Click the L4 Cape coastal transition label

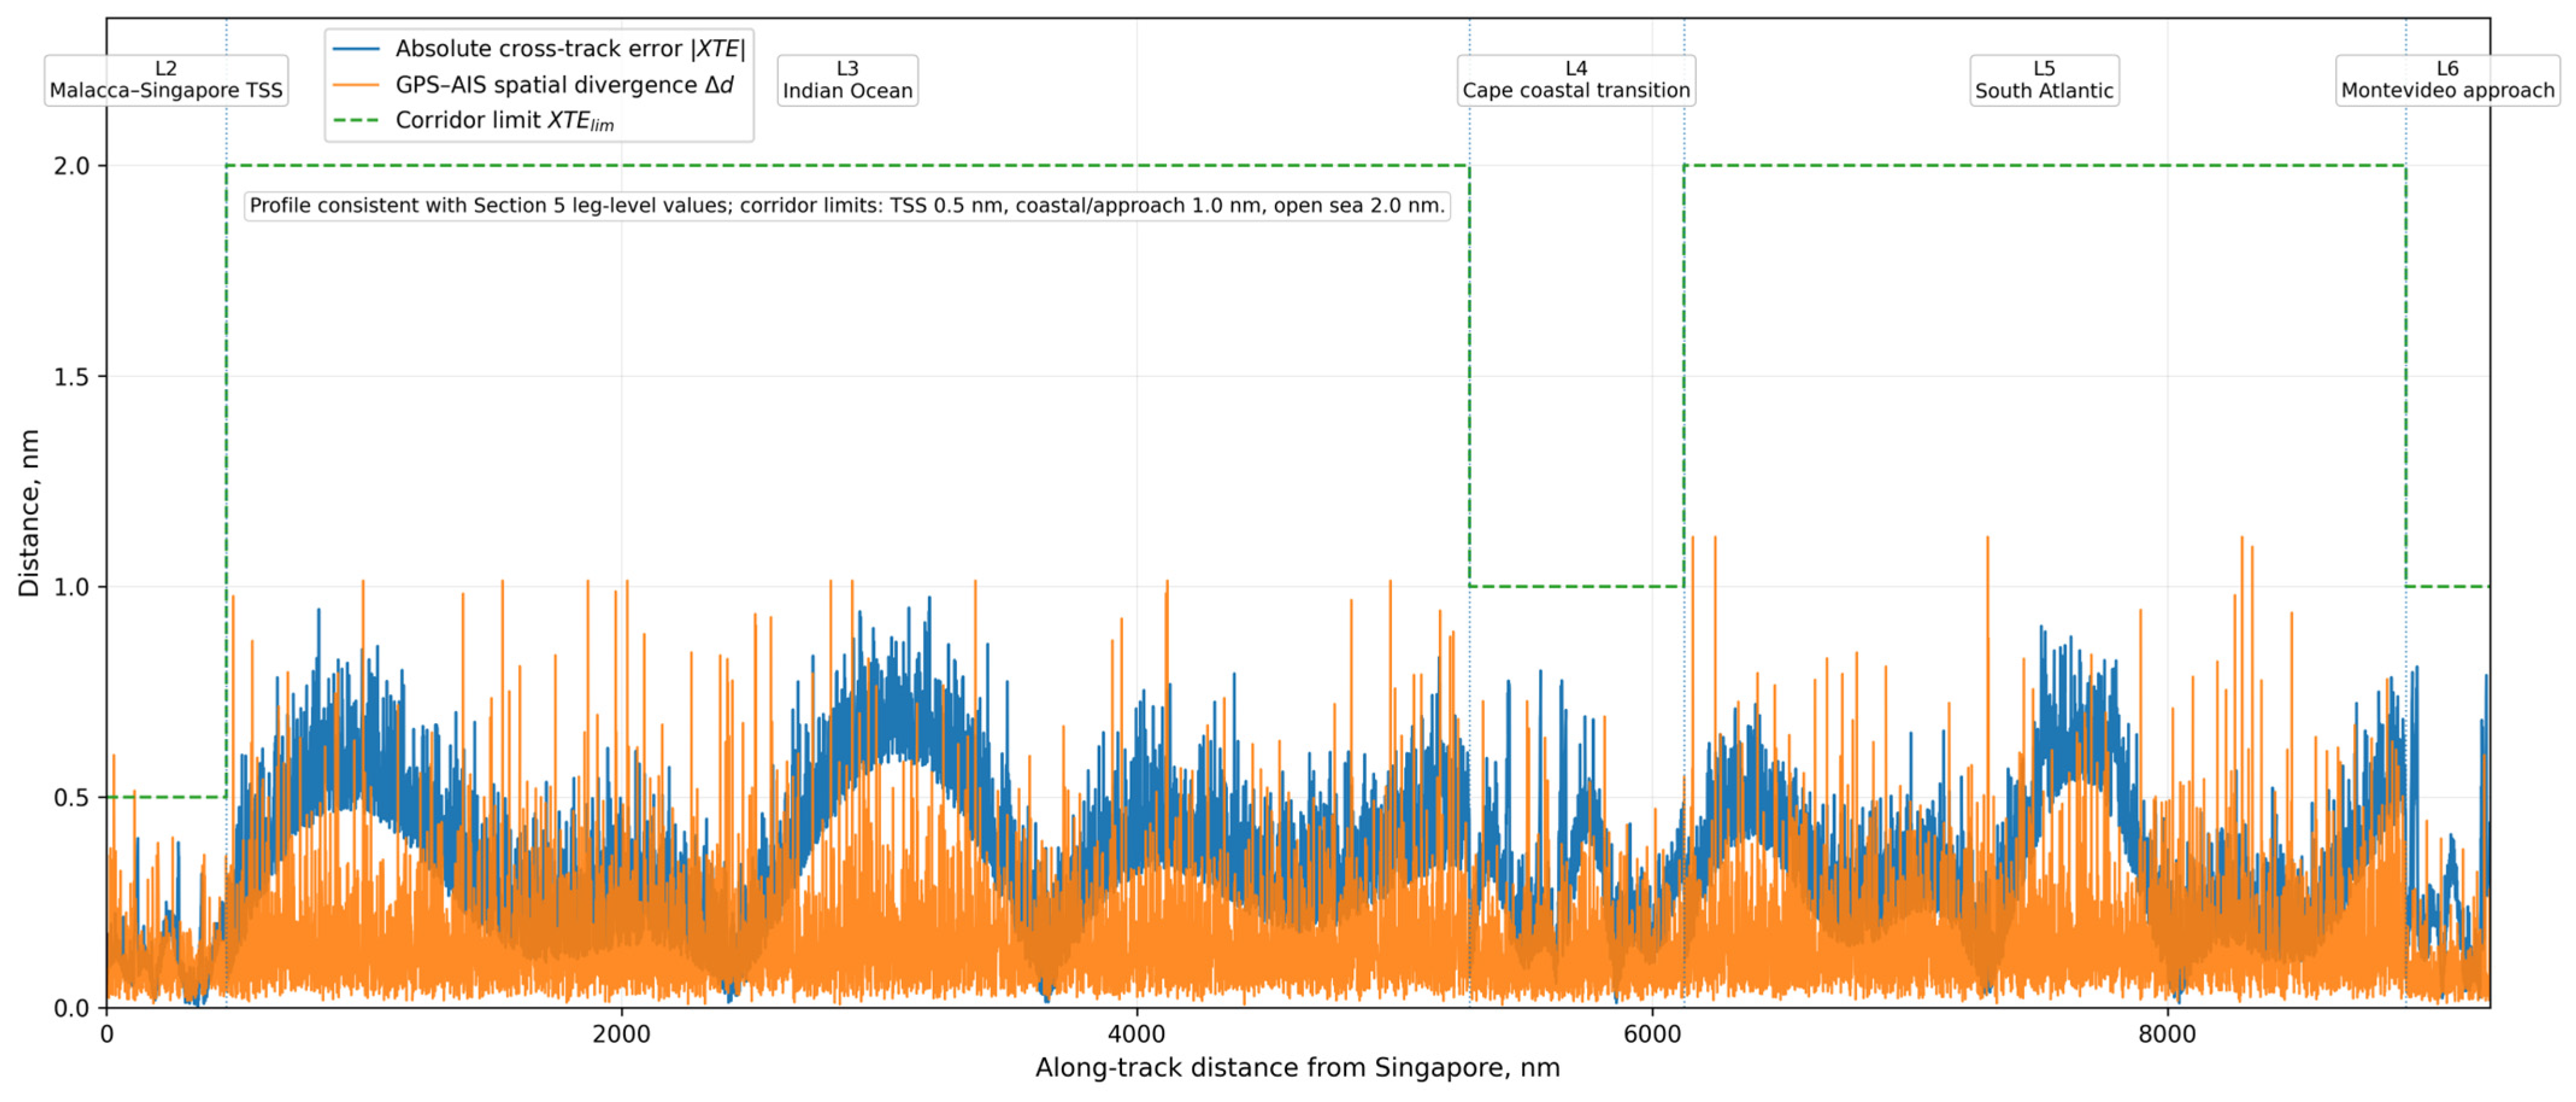click(x=1576, y=80)
